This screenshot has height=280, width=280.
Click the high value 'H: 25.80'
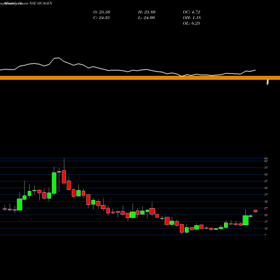(147, 12)
